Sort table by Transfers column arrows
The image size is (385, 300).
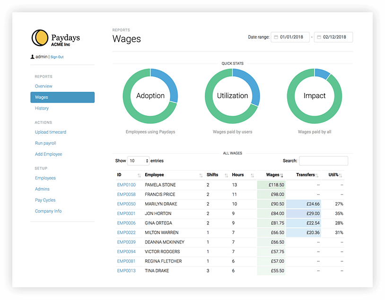click(317, 175)
